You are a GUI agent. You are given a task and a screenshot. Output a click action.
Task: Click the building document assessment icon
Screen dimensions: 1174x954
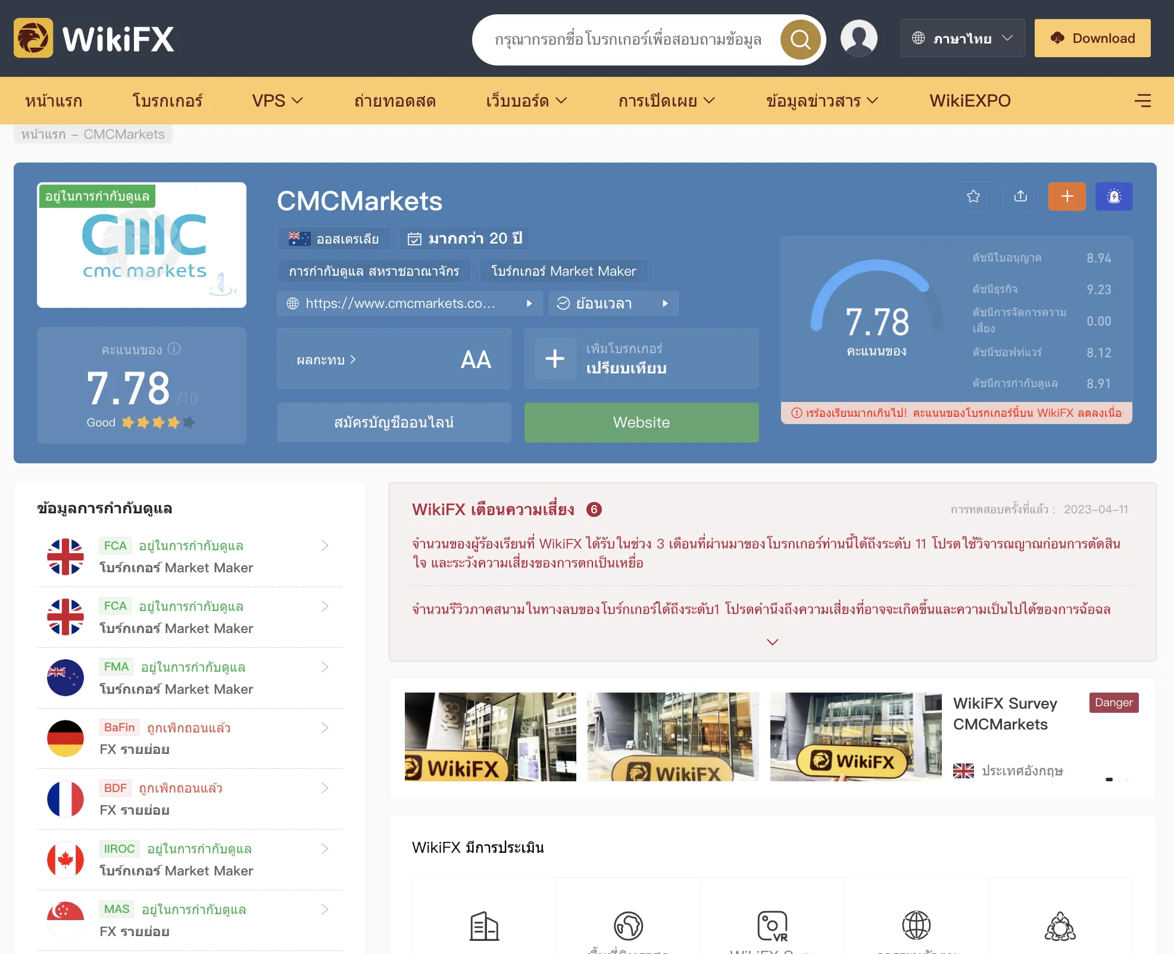point(484,926)
